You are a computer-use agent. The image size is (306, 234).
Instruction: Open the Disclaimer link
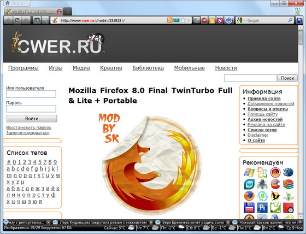[x=258, y=135]
